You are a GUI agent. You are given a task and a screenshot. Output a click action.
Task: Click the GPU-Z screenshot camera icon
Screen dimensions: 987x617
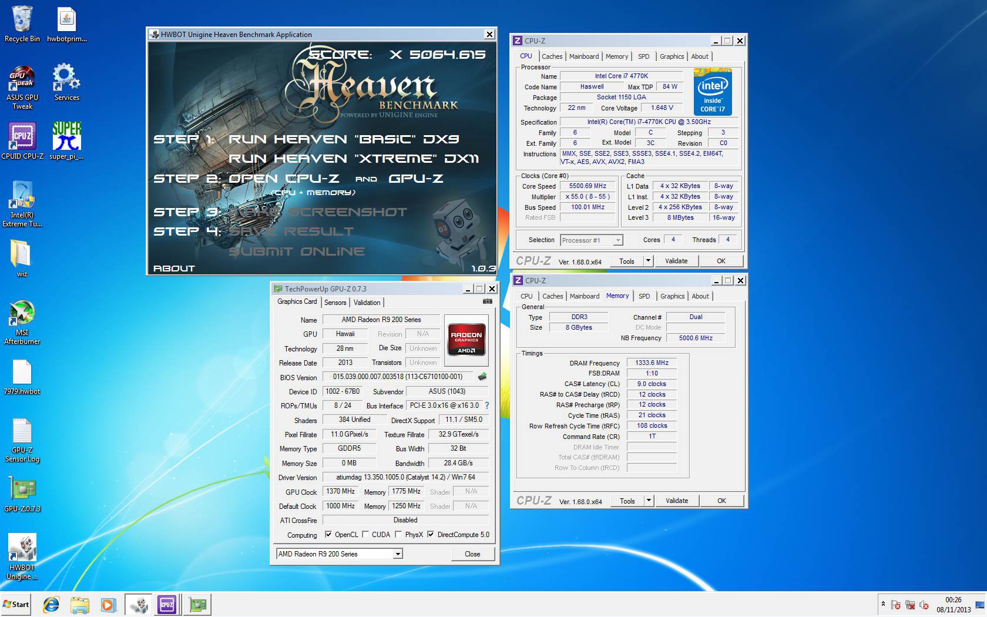pos(487,301)
